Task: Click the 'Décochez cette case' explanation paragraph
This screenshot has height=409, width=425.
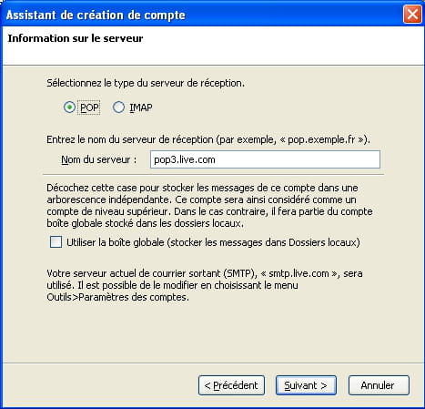Action: (209, 206)
